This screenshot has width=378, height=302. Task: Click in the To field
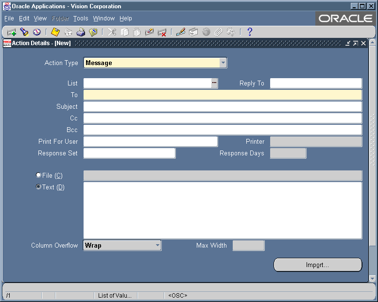click(223, 95)
